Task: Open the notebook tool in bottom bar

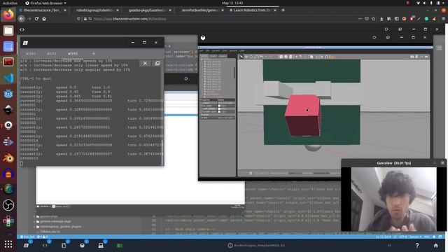Action: coord(64,245)
